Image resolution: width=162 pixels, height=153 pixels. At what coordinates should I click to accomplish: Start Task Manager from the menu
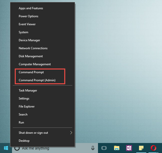28,90
